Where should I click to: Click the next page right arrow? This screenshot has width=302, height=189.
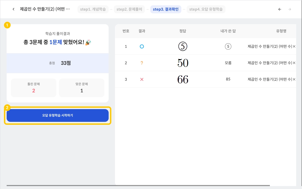tap(290, 9)
